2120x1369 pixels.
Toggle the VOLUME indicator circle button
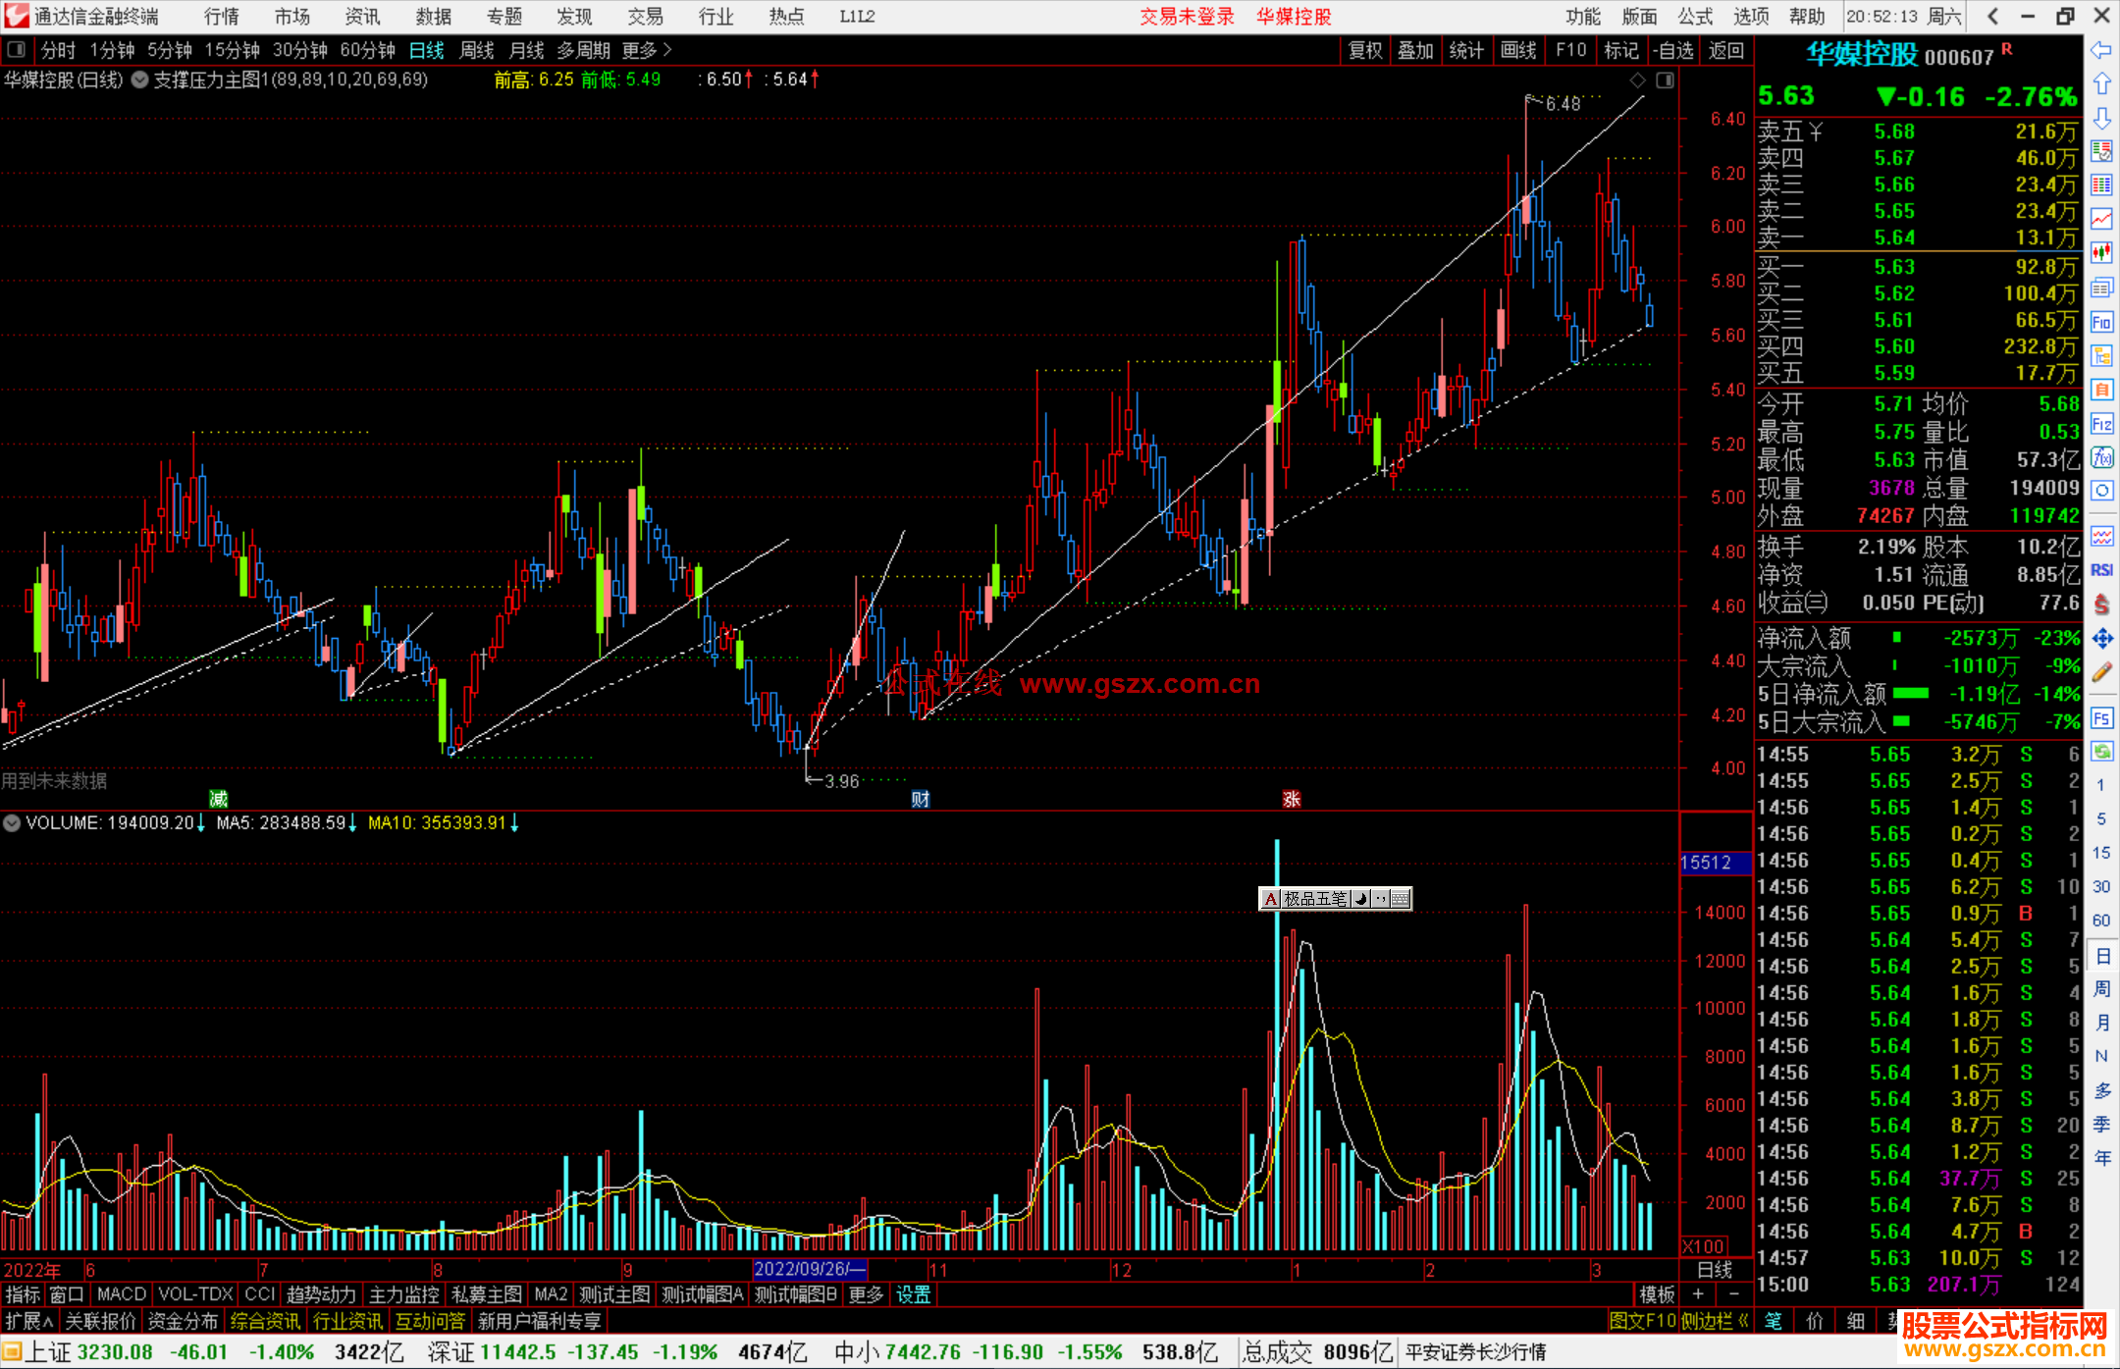tap(13, 823)
